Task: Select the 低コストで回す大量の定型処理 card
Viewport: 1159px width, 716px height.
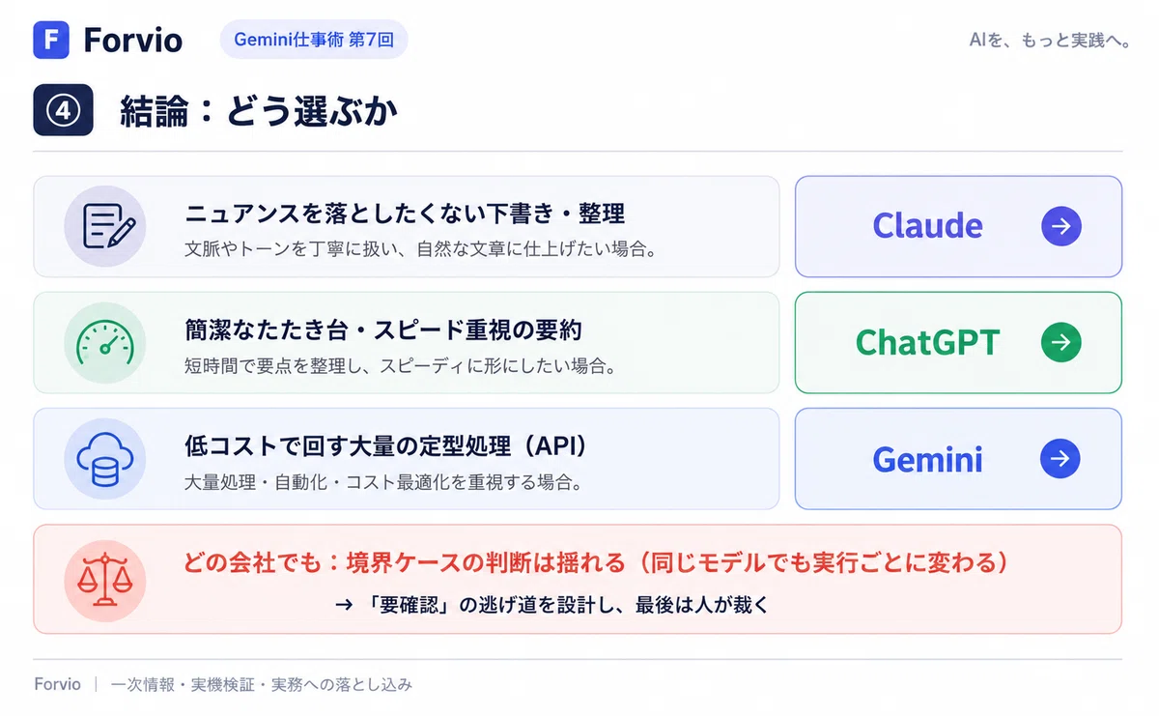Action: coord(406,458)
